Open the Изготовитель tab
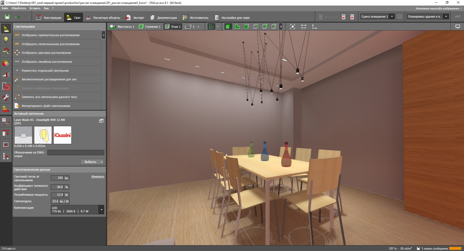 tap(196, 18)
